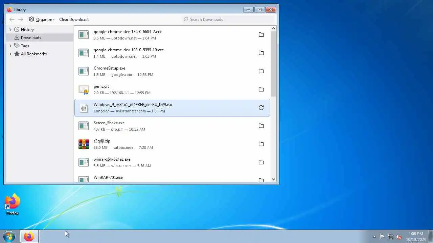Image resolution: width=433 pixels, height=243 pixels.
Task: Open the Action Center flag icon
Action: (382, 237)
